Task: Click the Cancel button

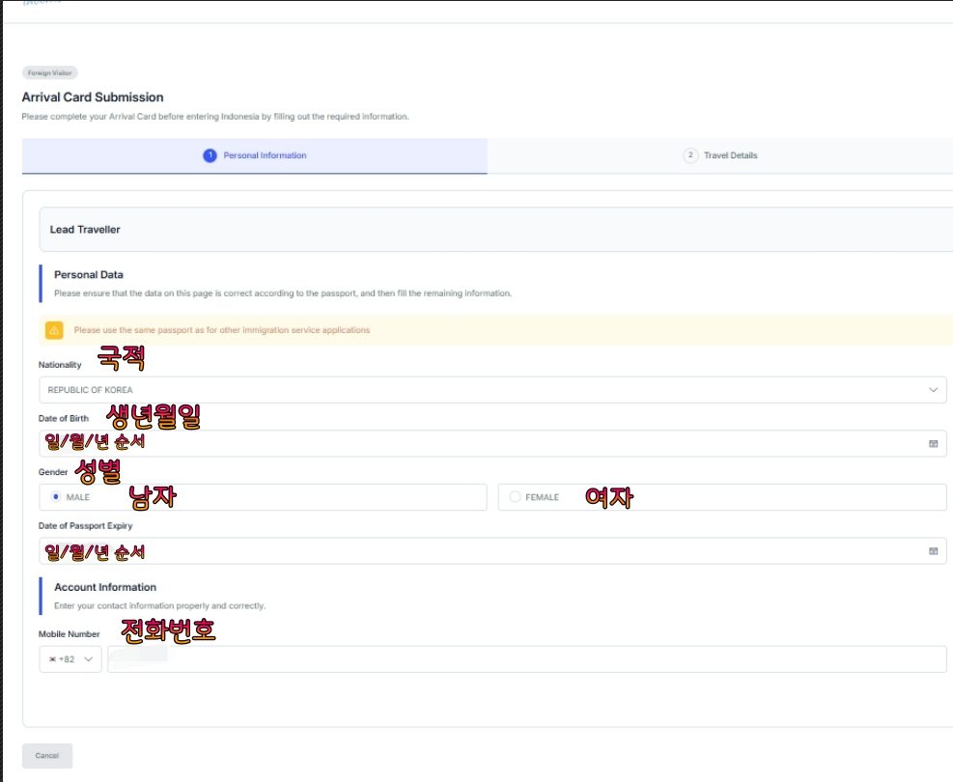Action: pos(47,756)
